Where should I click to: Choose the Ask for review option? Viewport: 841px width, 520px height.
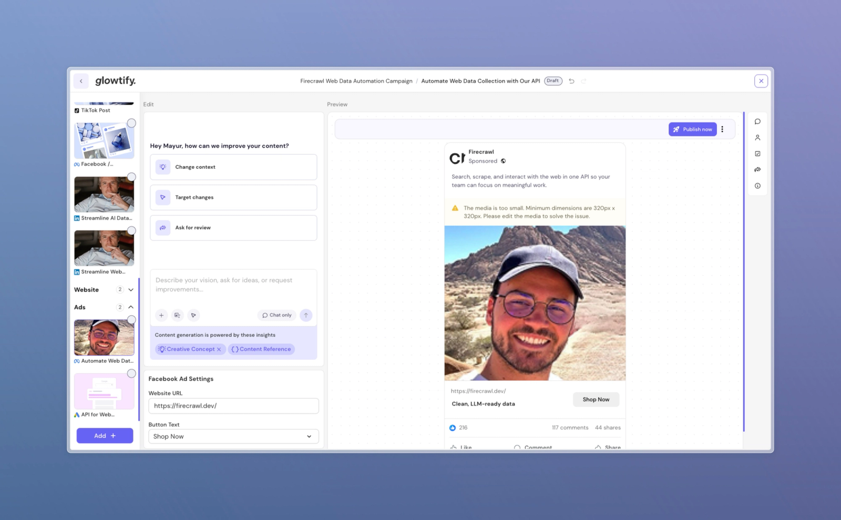(x=233, y=228)
